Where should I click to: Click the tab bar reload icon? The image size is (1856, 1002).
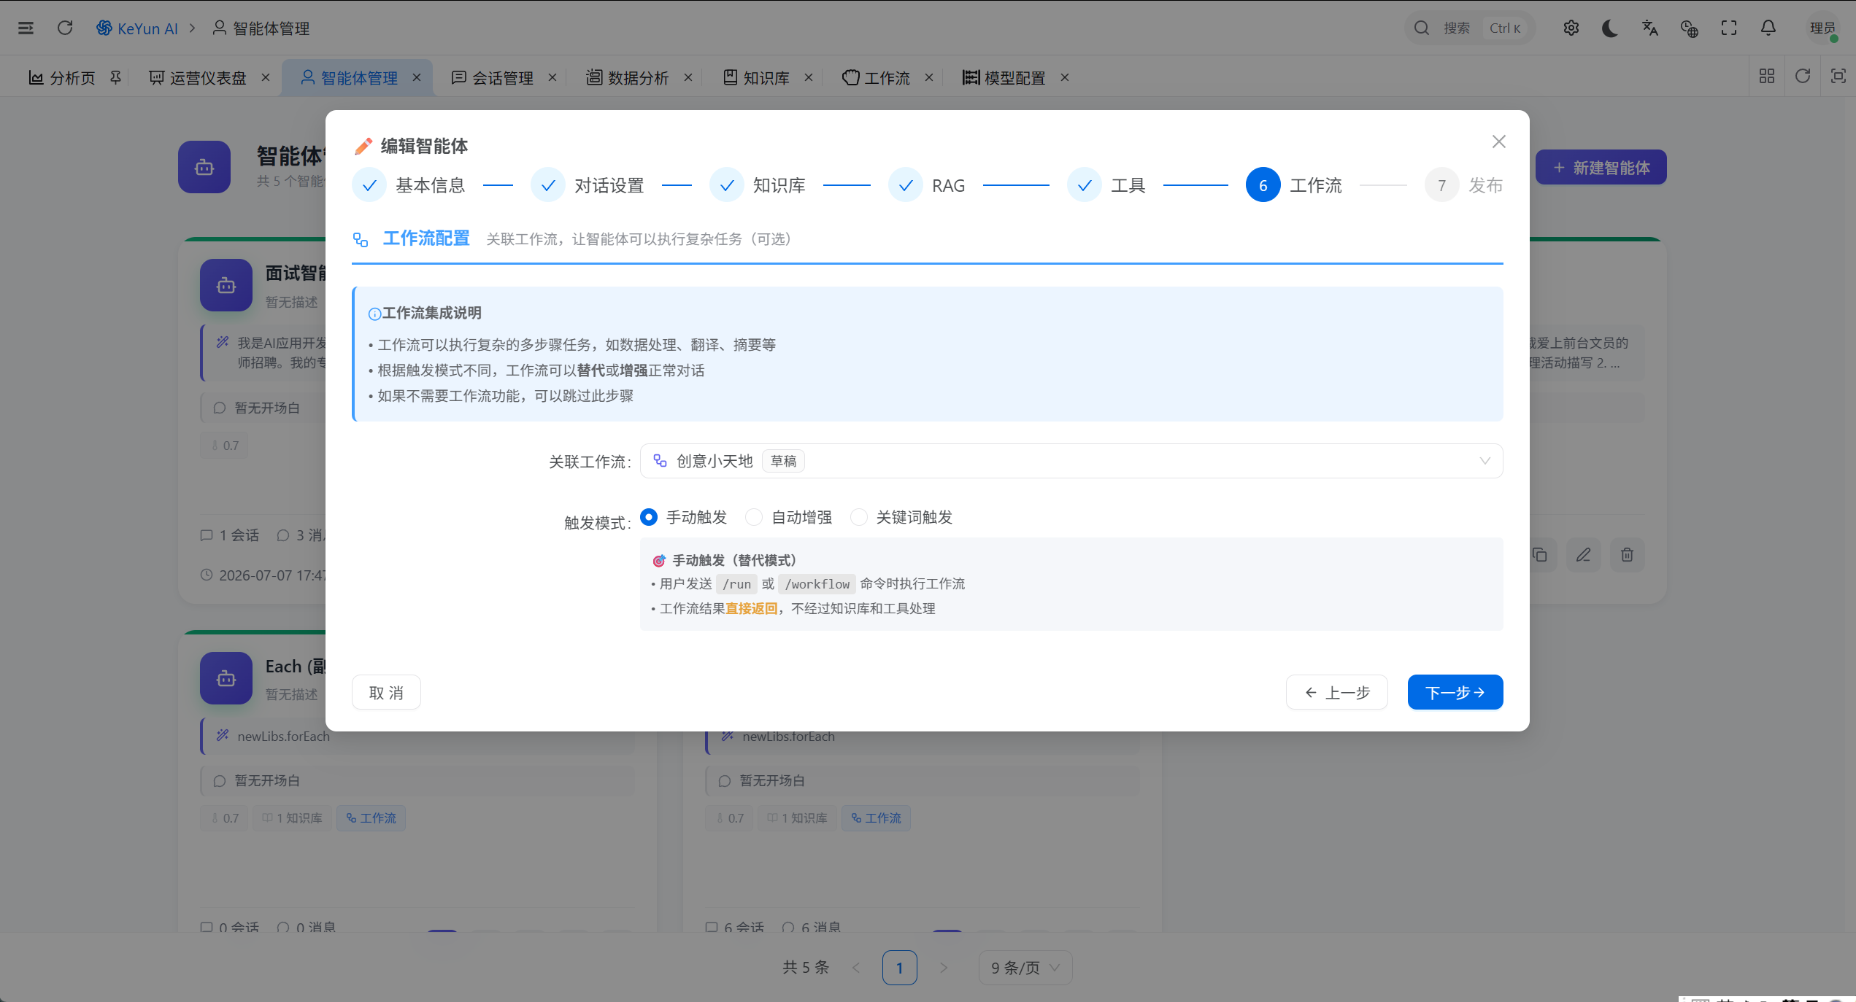pos(1803,77)
